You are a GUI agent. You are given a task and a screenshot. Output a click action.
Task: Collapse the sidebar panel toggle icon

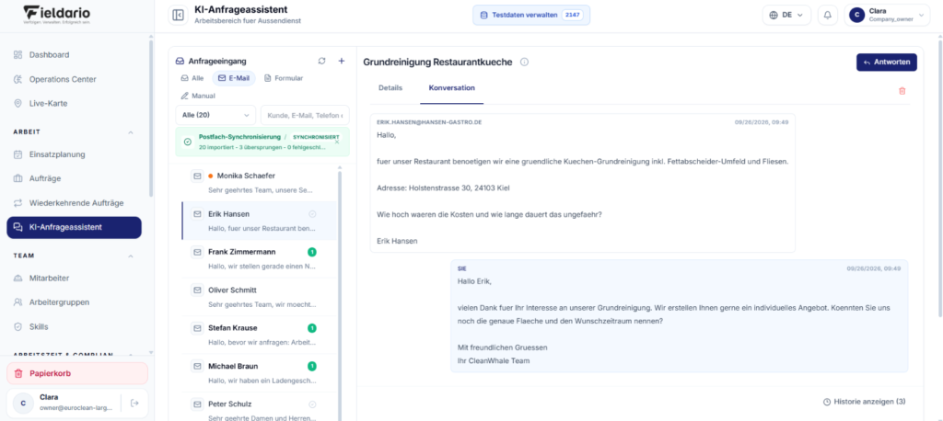click(x=178, y=15)
